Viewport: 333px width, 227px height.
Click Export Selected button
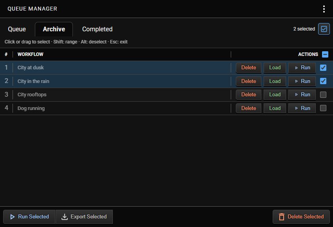pos(84,216)
